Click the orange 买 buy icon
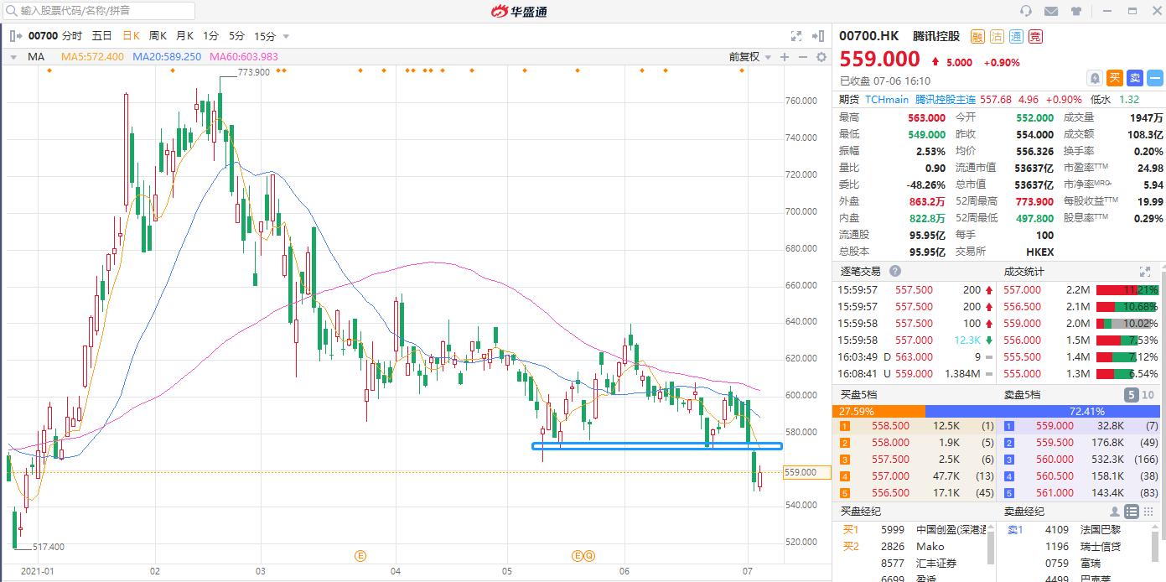Viewport: 1166px width, 582px height. tap(1114, 78)
